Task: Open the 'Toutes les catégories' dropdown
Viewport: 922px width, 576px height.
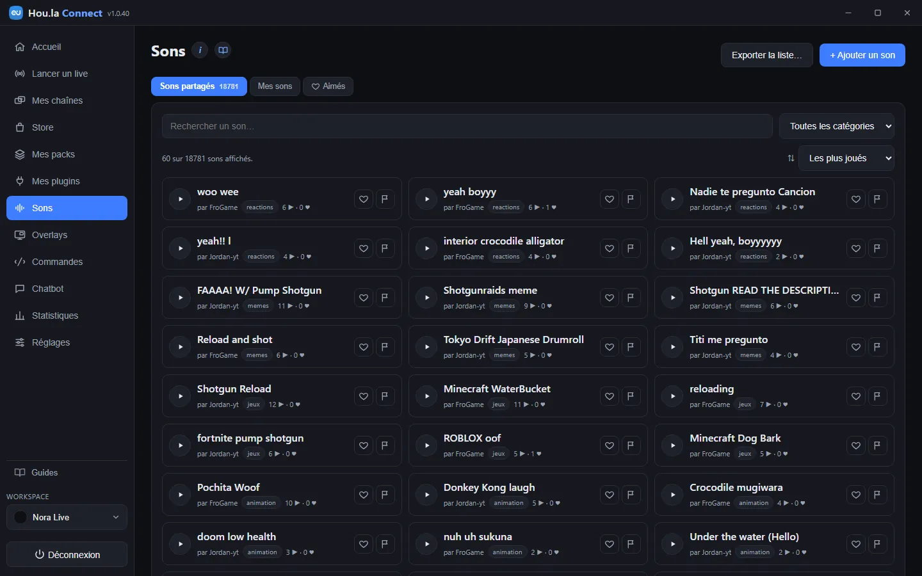Action: point(837,126)
